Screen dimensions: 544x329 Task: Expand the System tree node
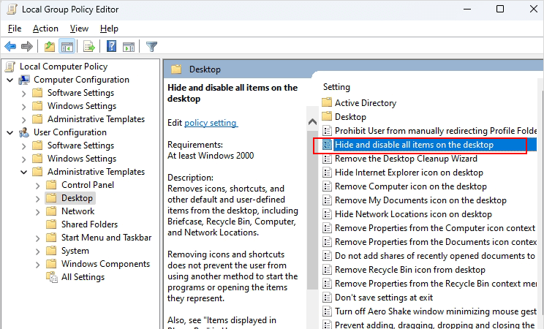(37, 252)
